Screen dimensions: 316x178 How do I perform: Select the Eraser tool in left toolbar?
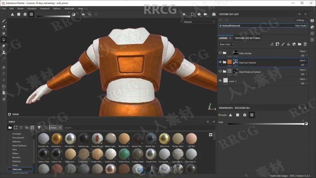[4, 27]
